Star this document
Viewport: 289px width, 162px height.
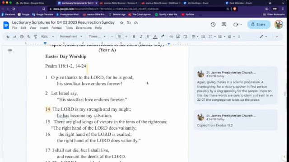click(x=121, y=23)
